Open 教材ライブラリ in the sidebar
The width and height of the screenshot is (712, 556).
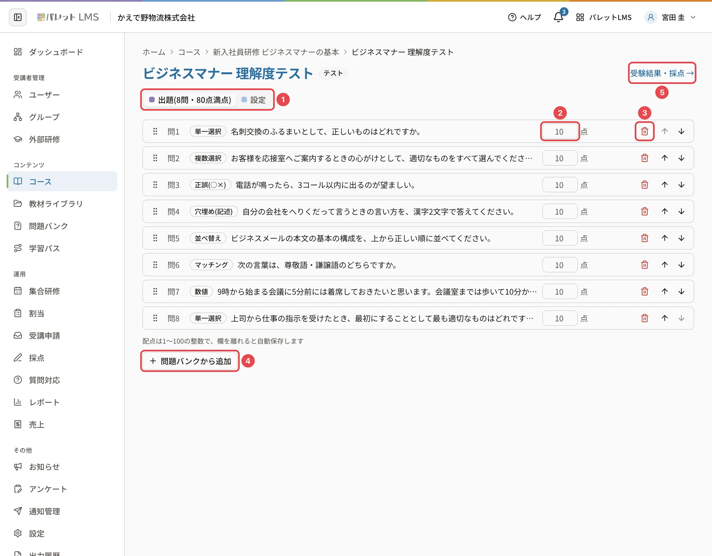pos(62,204)
